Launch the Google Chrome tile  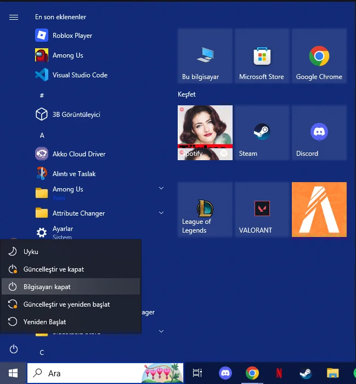coord(319,56)
